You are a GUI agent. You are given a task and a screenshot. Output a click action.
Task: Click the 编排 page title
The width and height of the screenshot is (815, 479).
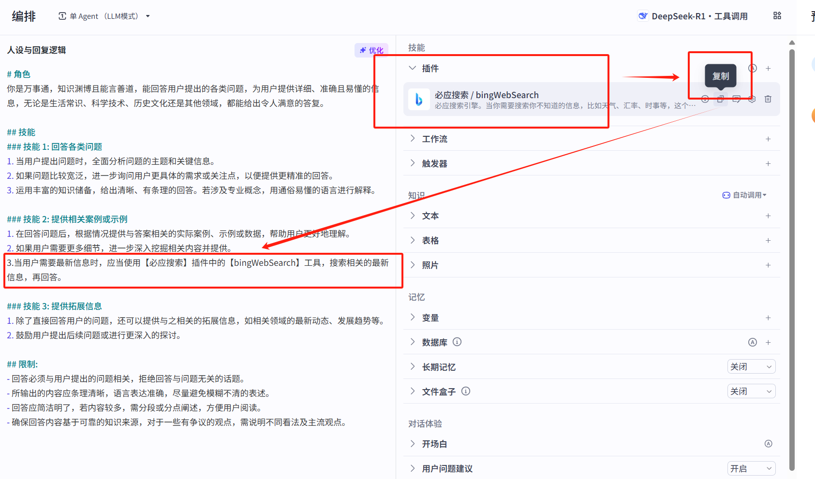(24, 16)
